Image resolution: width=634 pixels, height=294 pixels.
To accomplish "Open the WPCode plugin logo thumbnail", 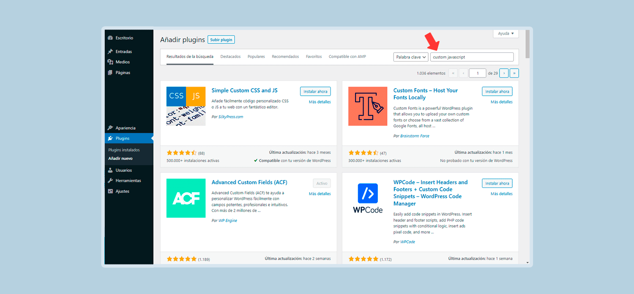I will pyautogui.click(x=368, y=198).
